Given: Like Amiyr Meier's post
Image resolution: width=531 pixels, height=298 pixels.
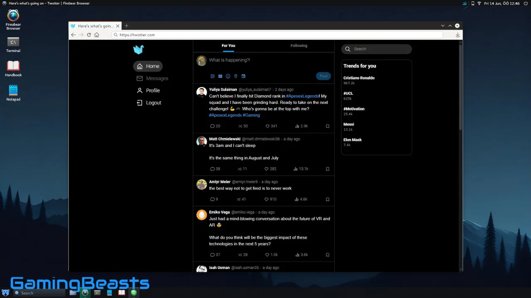Looking at the screenshot, I should point(270,199).
